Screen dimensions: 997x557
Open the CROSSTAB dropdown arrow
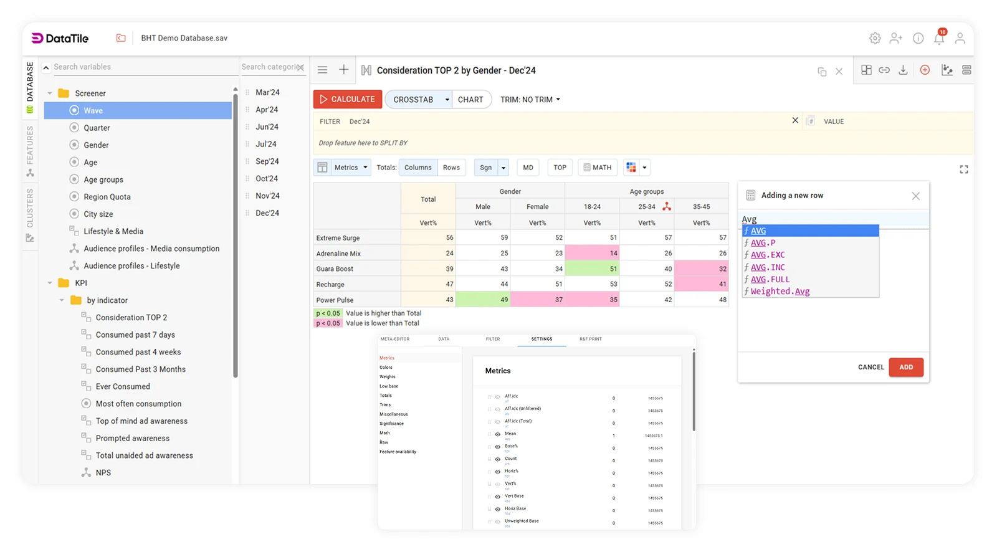coord(447,100)
